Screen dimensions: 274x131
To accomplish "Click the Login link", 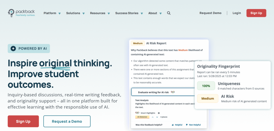I will 237,13.
